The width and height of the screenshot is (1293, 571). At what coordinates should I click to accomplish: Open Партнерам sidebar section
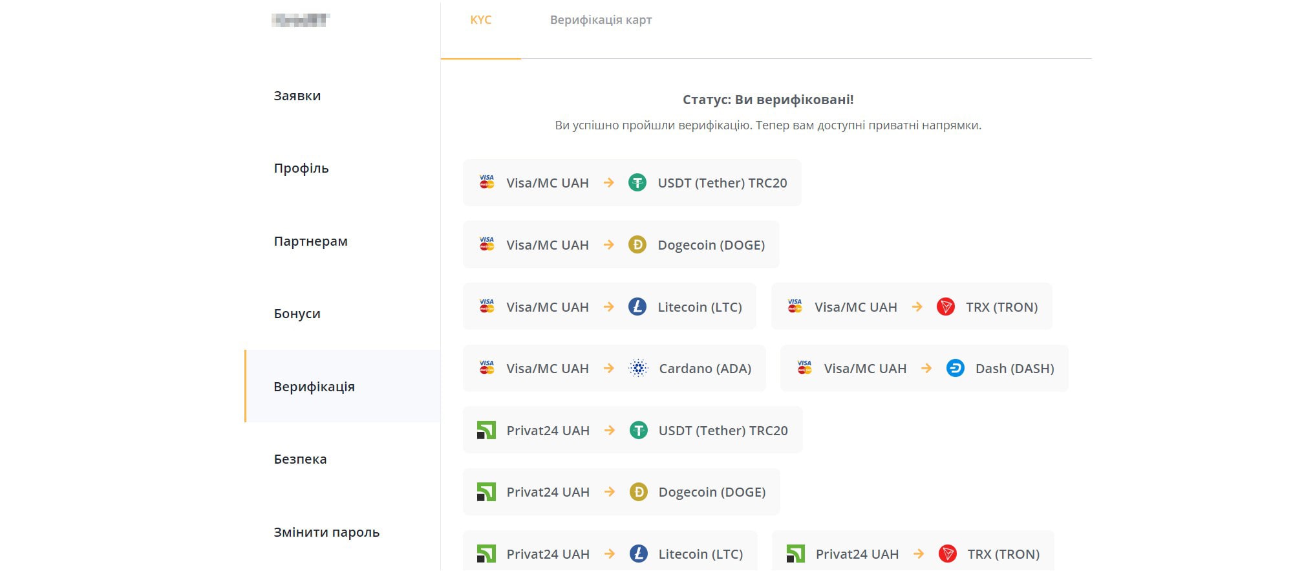pos(310,241)
